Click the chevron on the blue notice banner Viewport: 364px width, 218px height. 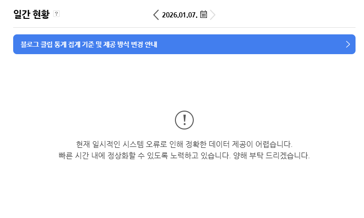click(x=348, y=45)
